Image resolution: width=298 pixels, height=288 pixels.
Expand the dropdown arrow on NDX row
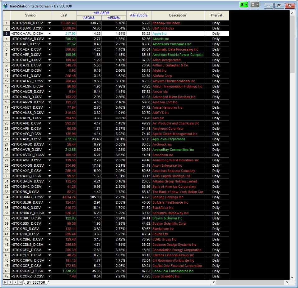pos(49,23)
